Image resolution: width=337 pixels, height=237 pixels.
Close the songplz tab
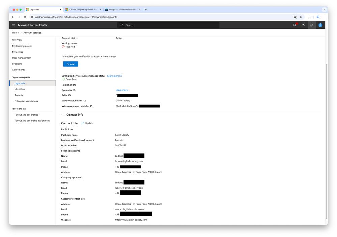tap(140, 10)
